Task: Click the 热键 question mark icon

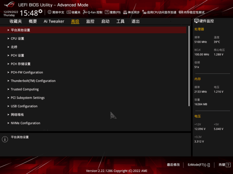Action: (x=228, y=165)
